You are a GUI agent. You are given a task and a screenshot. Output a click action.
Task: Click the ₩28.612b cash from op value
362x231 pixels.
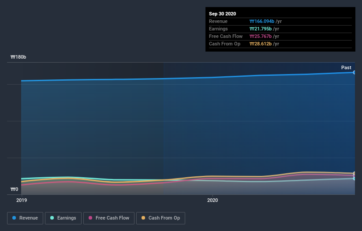(261, 44)
